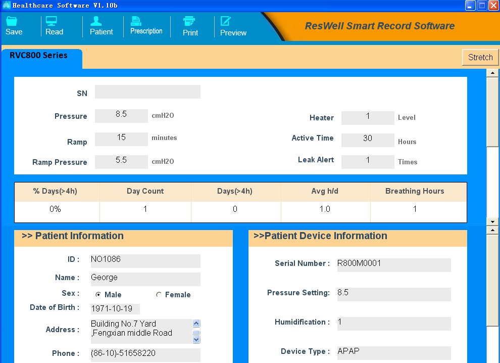Click the Phone number field
The height and width of the screenshot is (363, 500).
(145, 355)
